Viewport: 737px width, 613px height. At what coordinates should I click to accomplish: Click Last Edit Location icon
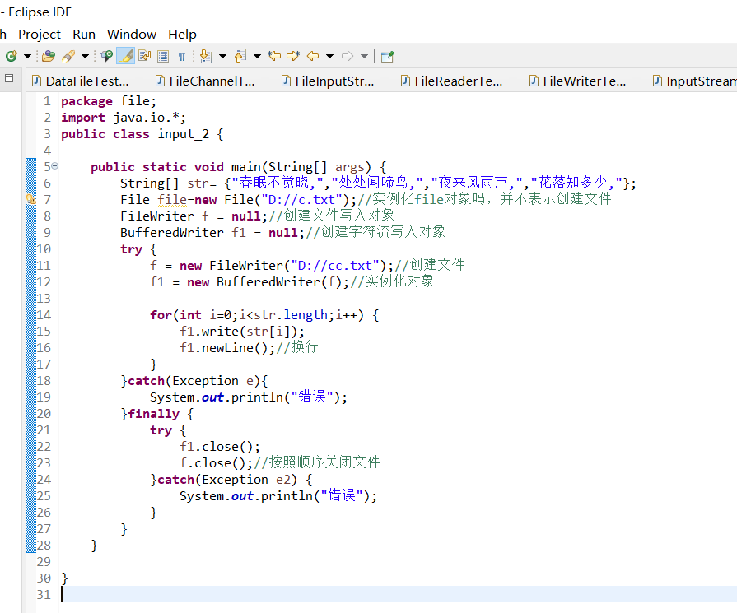(274, 56)
